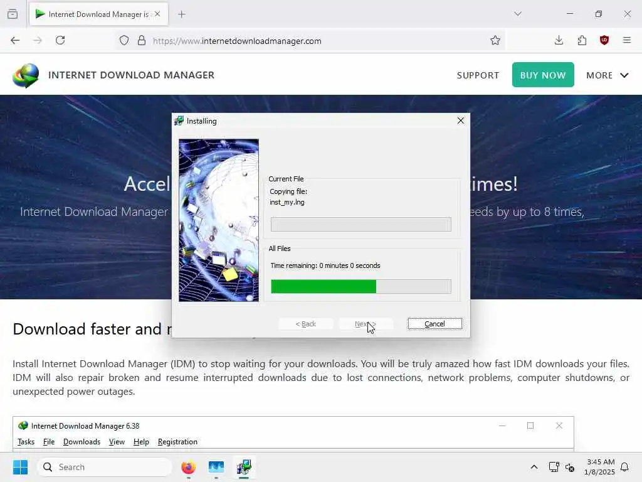Open the monitor app icon in taskbar

tap(216, 467)
